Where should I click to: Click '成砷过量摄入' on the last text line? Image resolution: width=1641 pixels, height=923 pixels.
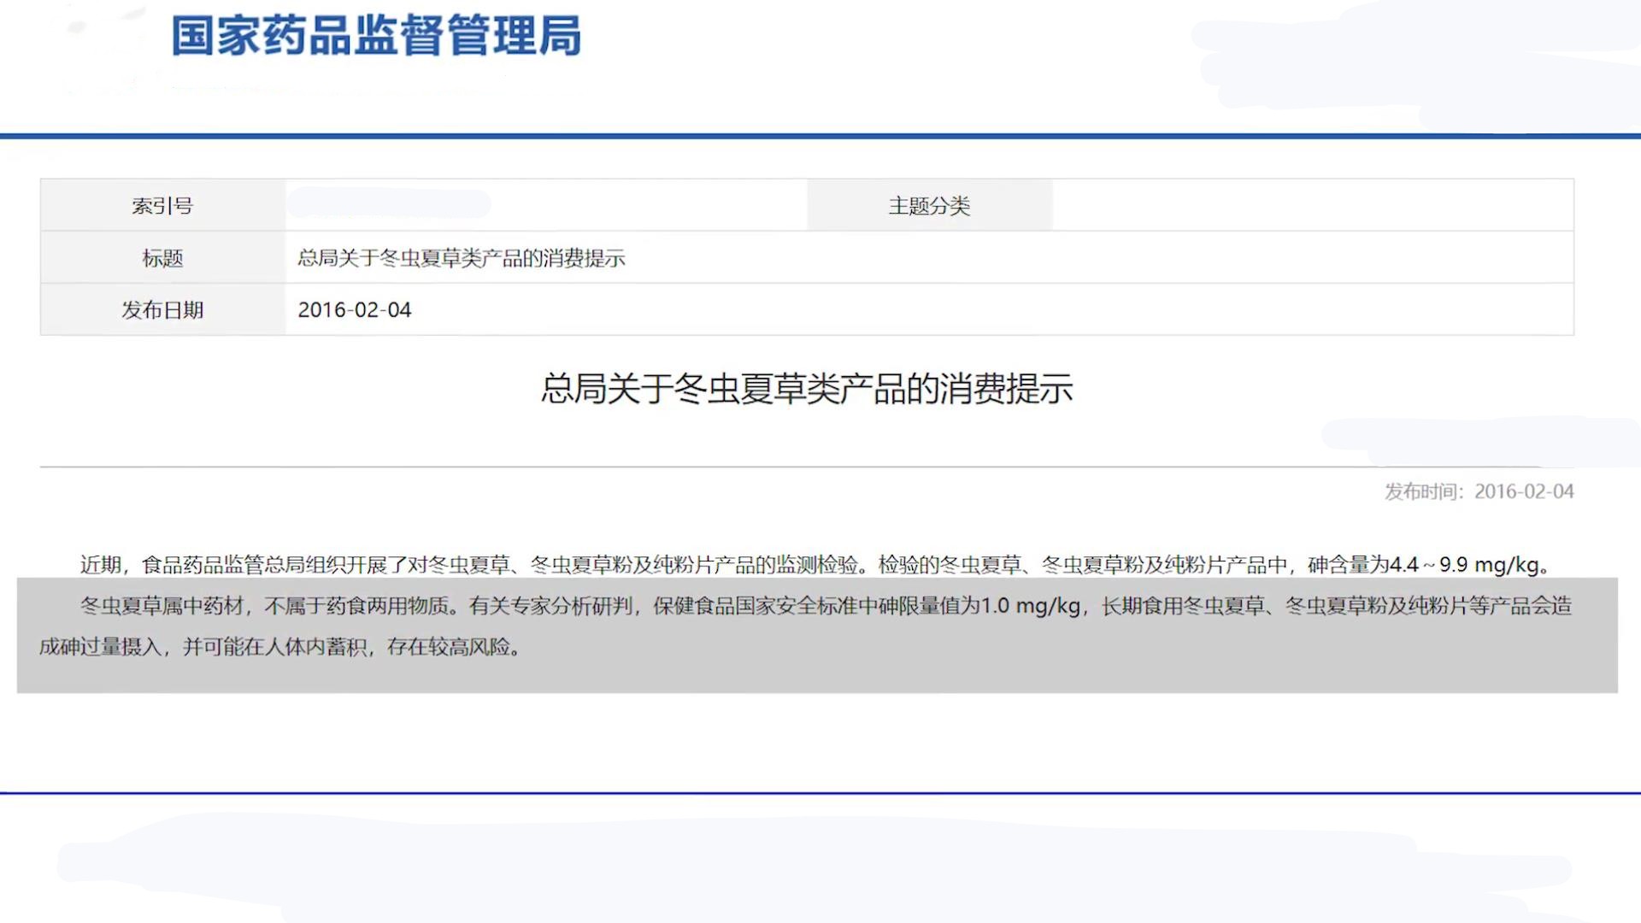(x=100, y=647)
